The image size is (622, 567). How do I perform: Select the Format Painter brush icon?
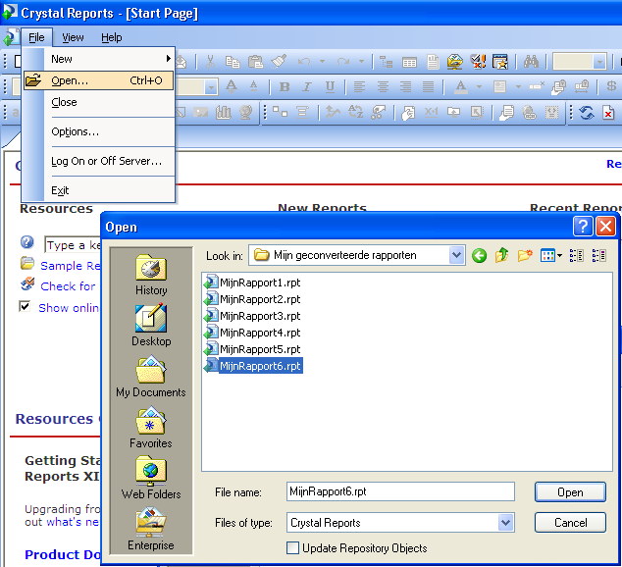click(279, 62)
